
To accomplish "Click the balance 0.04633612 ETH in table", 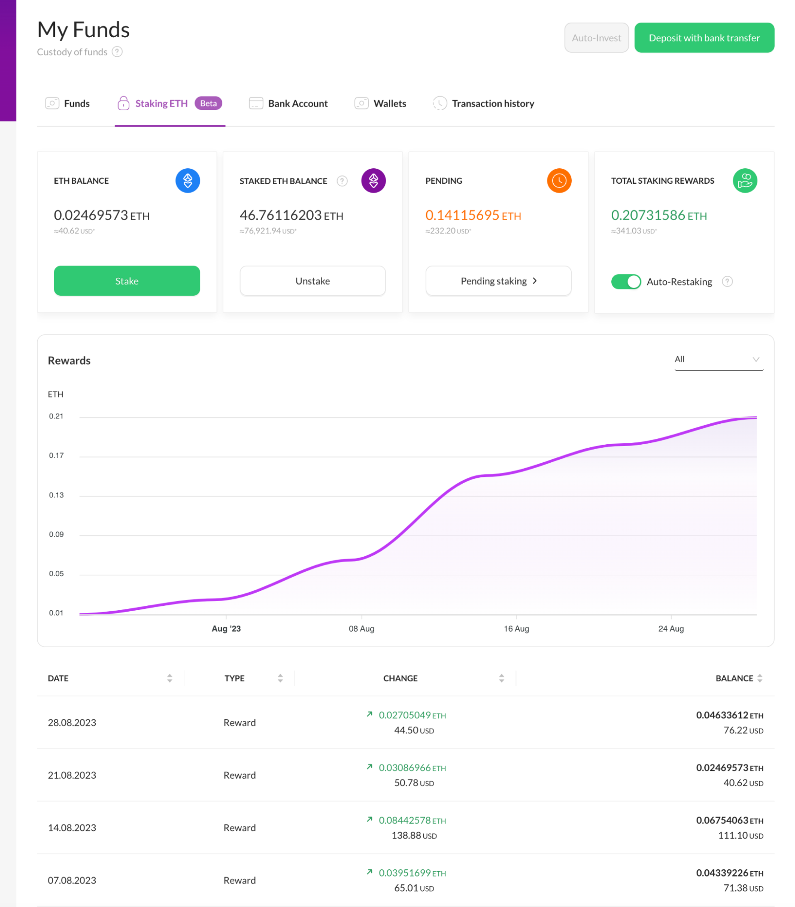I will pos(730,715).
